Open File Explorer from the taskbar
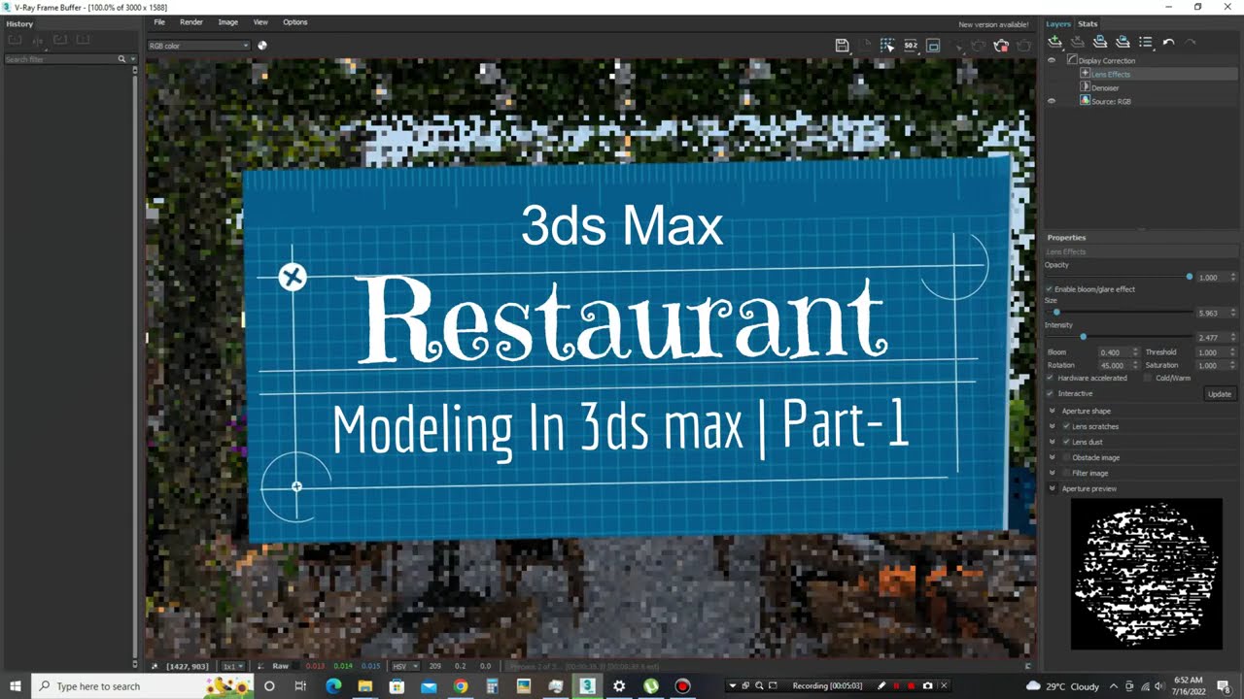The width and height of the screenshot is (1244, 699). click(x=365, y=686)
